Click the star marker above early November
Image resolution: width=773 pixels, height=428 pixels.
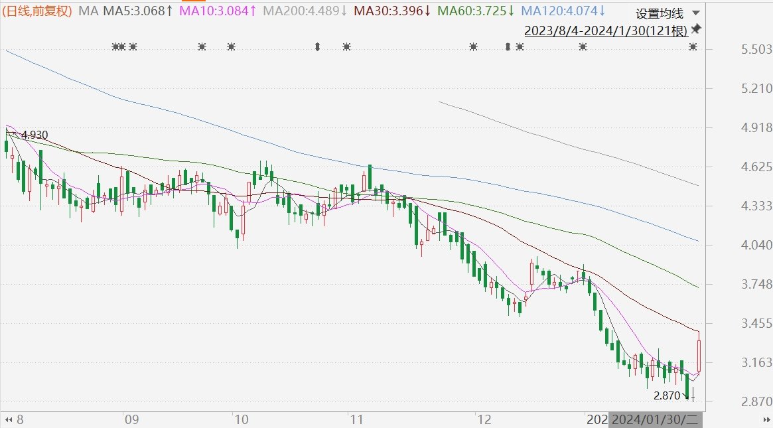click(346, 46)
